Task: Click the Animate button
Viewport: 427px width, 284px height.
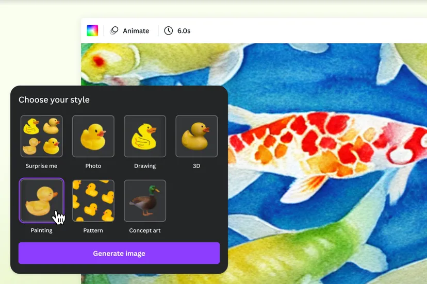Action: coord(129,31)
